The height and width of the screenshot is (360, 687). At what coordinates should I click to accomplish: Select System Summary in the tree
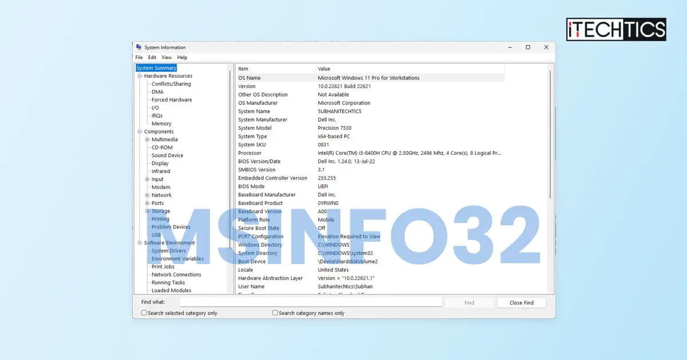156,67
